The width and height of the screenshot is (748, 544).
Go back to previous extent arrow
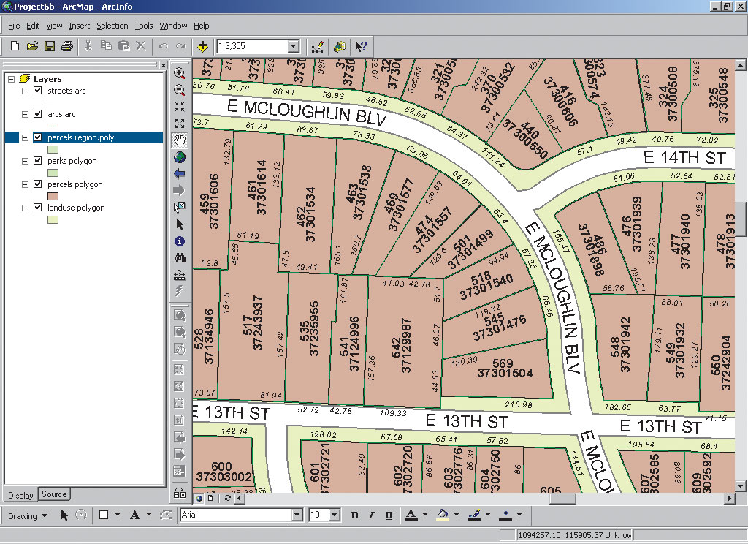click(180, 173)
